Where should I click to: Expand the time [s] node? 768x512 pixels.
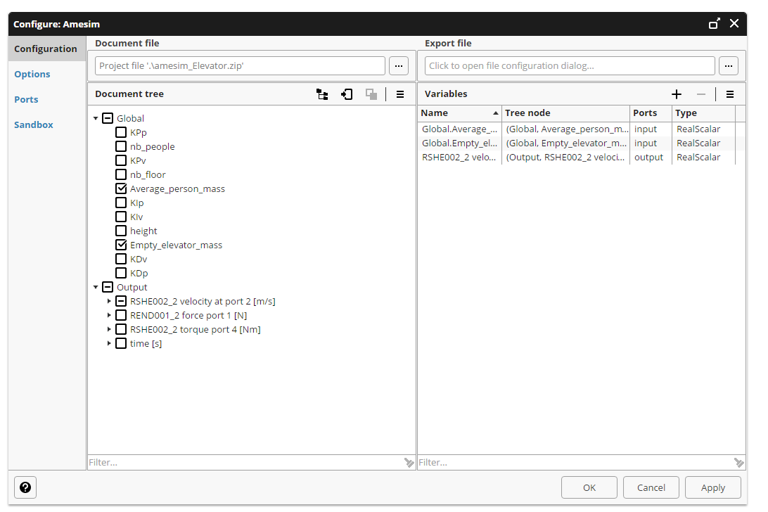pos(109,343)
